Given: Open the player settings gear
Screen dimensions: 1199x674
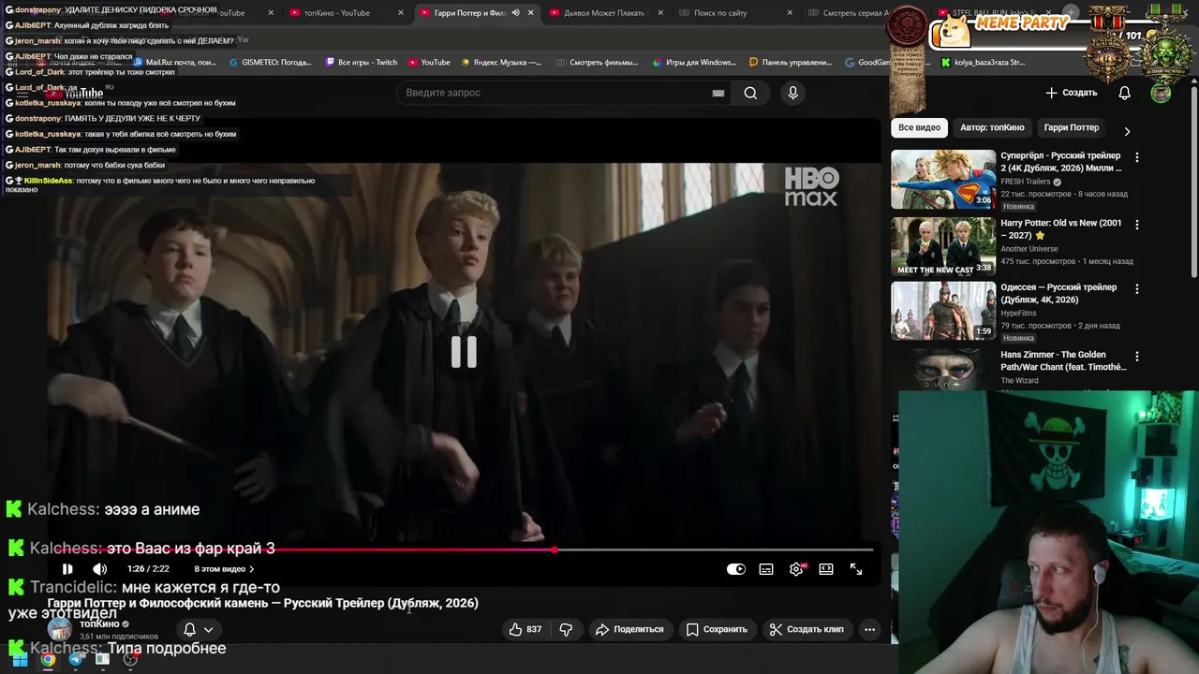Looking at the screenshot, I should coord(796,569).
